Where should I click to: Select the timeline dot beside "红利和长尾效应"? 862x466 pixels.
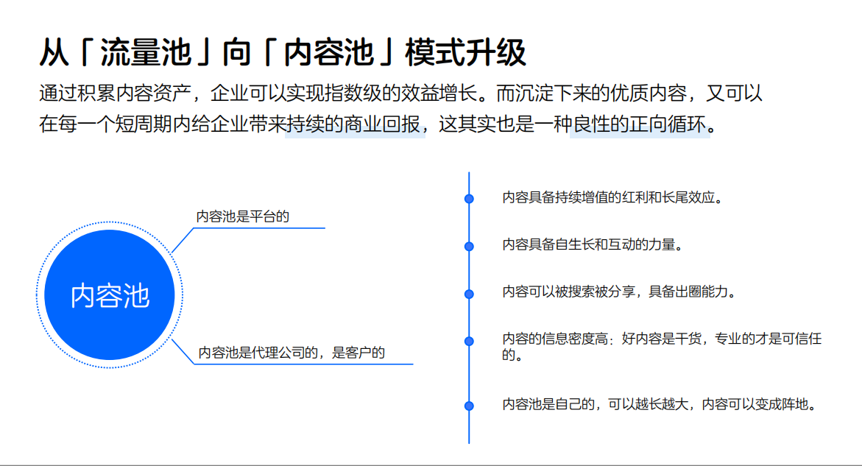[469, 197]
